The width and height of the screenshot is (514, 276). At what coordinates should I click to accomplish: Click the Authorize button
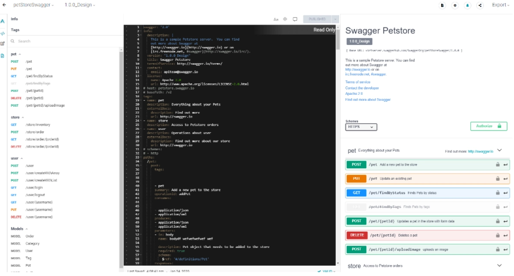click(x=488, y=126)
